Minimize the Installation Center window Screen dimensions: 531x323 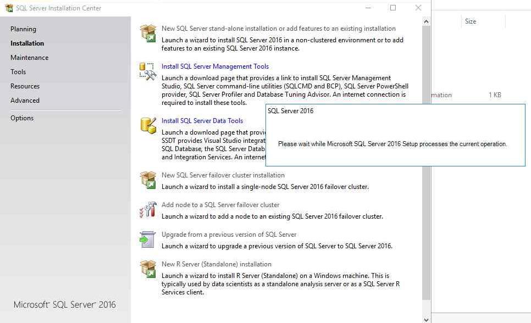coord(368,8)
